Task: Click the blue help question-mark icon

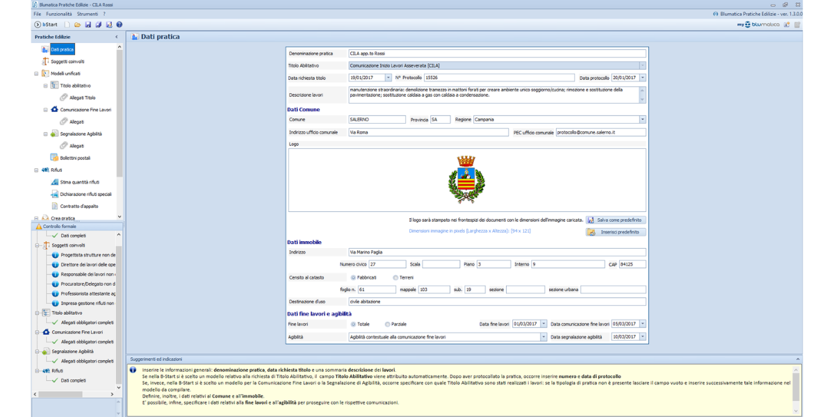Action: [x=120, y=24]
